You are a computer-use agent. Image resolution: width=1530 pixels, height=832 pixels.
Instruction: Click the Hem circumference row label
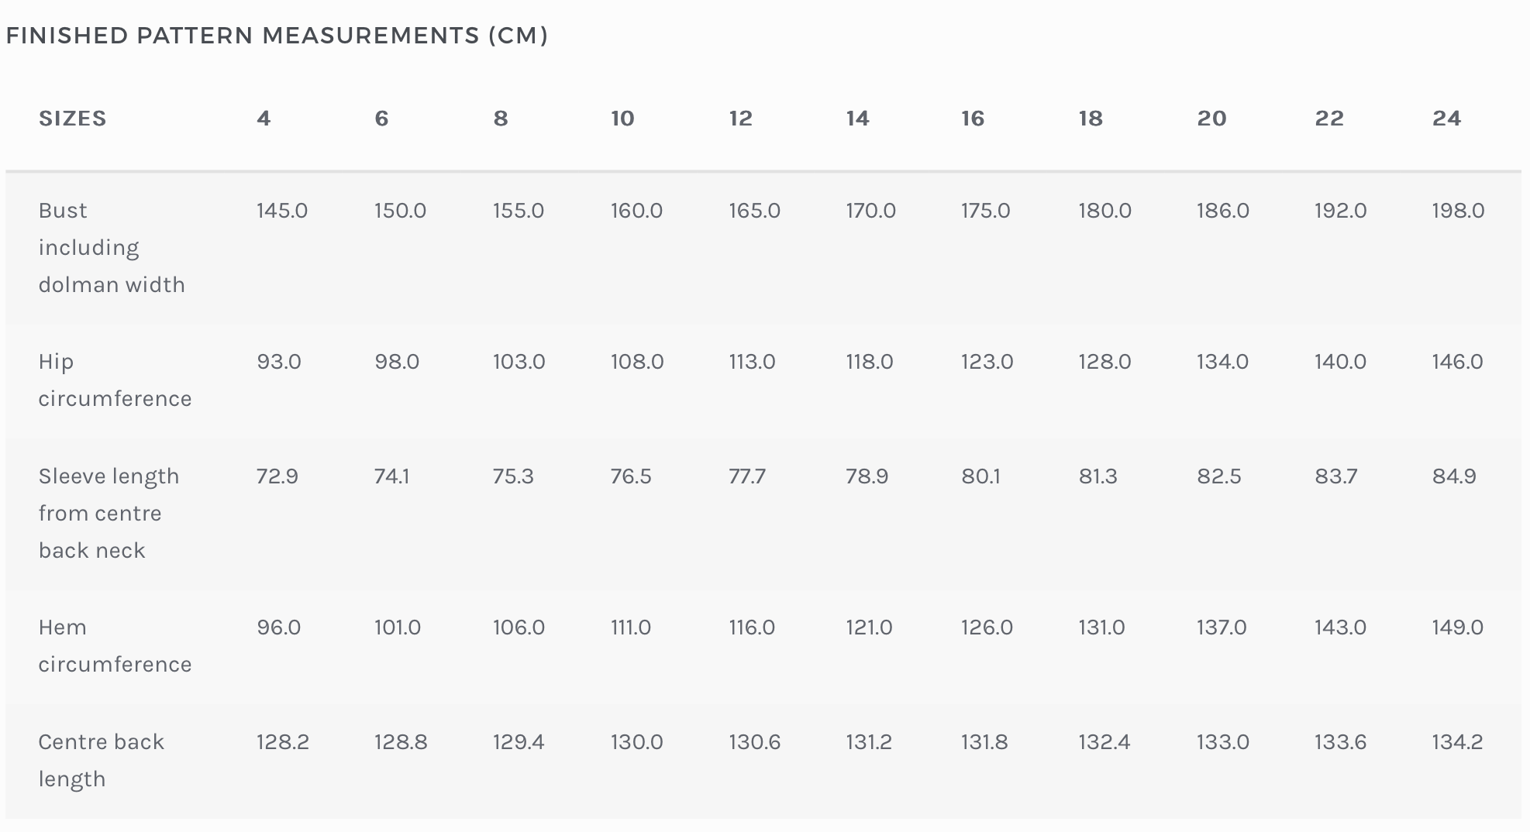[115, 645]
